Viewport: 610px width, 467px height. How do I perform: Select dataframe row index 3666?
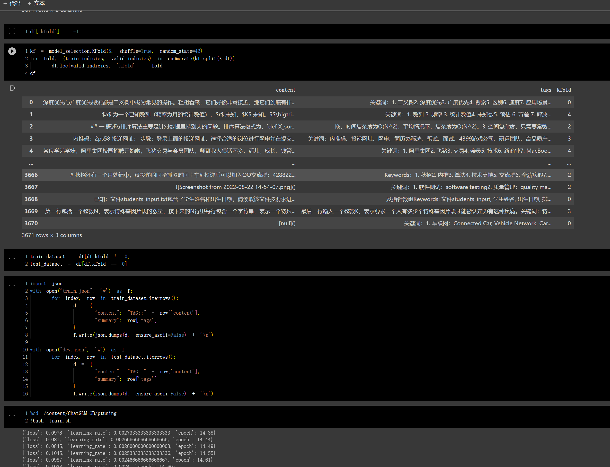[31, 175]
